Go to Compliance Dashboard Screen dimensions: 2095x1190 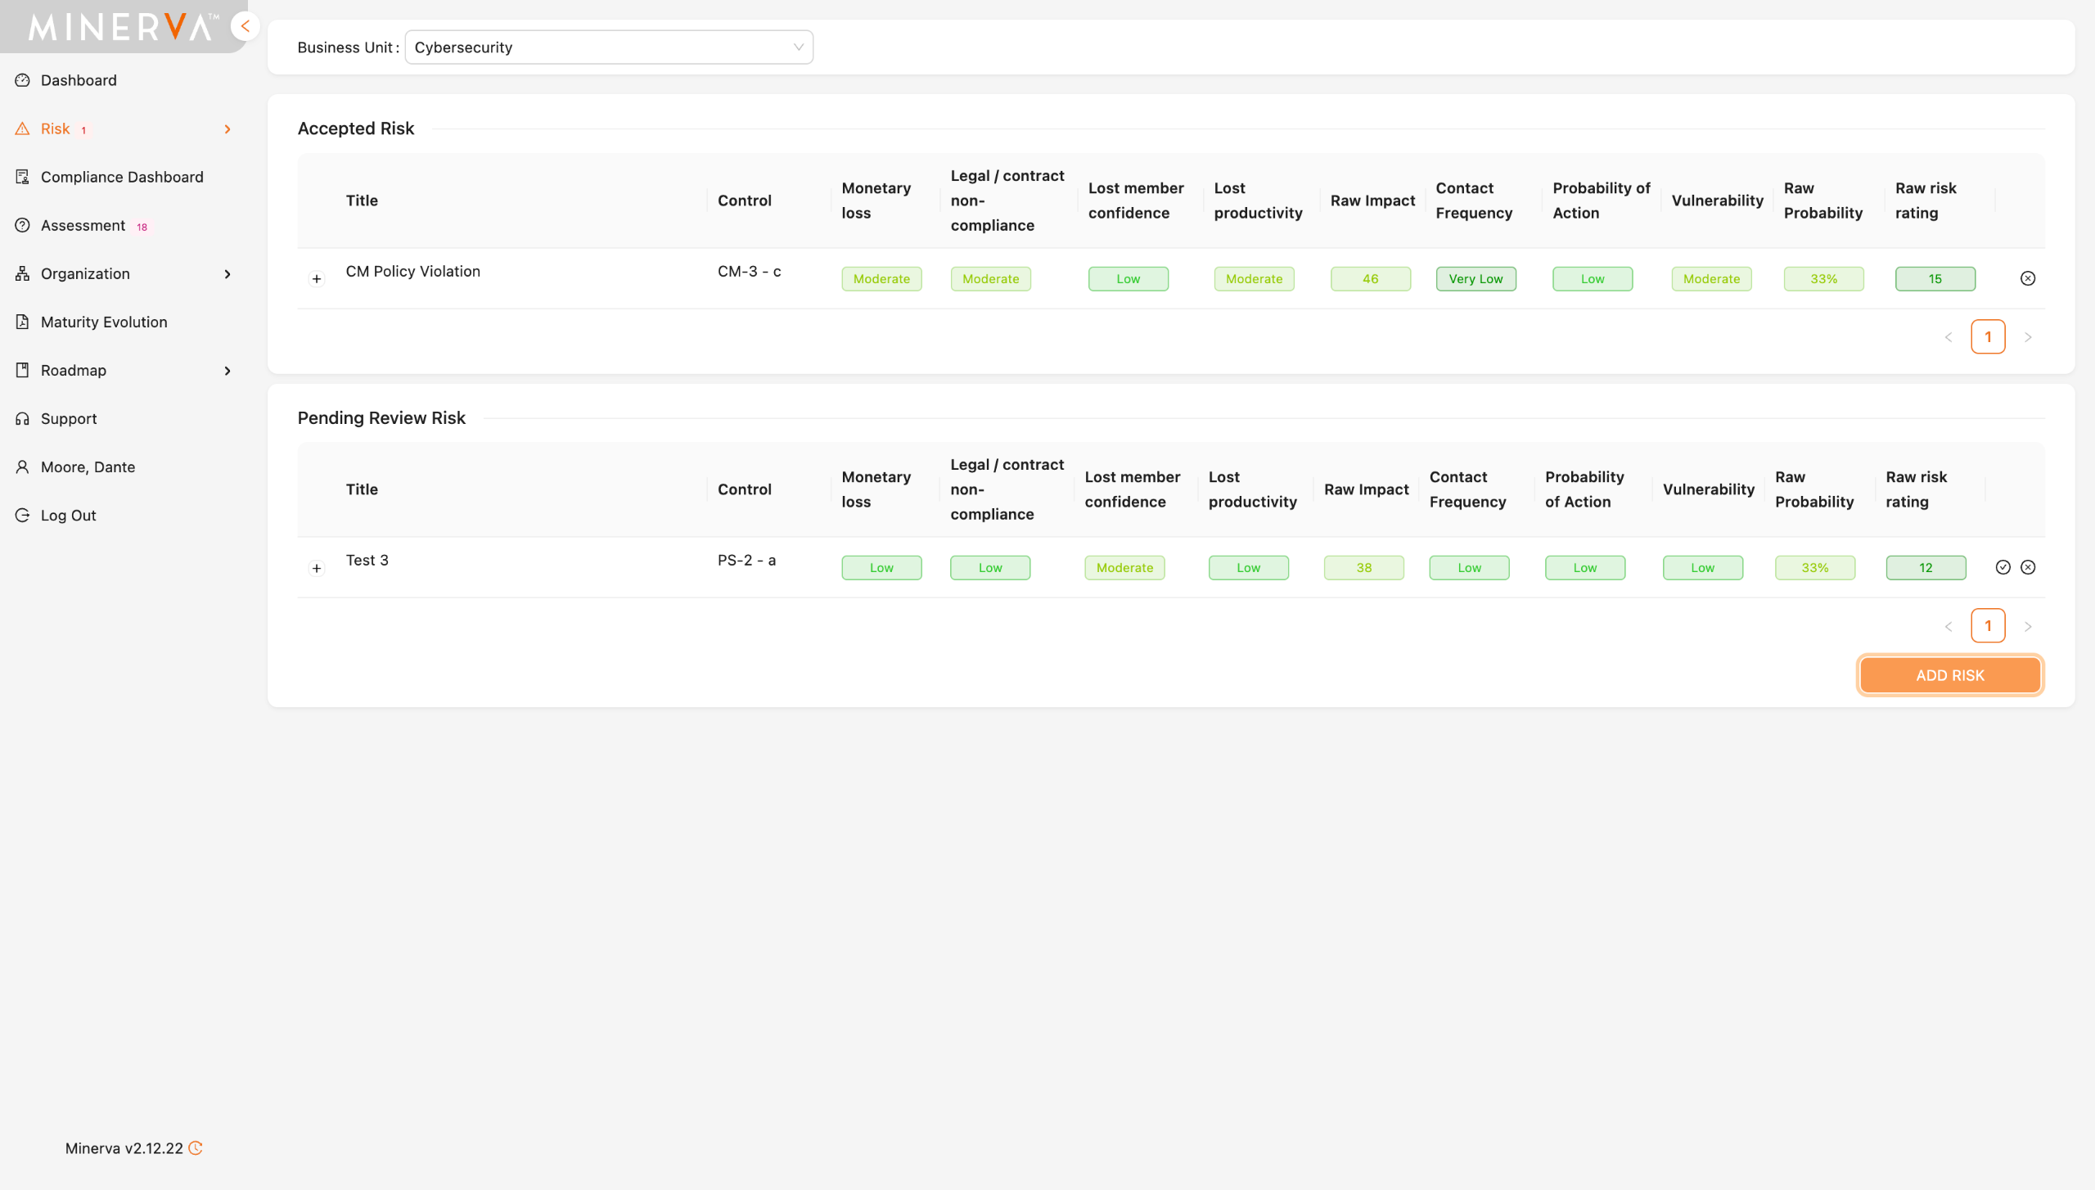122,177
